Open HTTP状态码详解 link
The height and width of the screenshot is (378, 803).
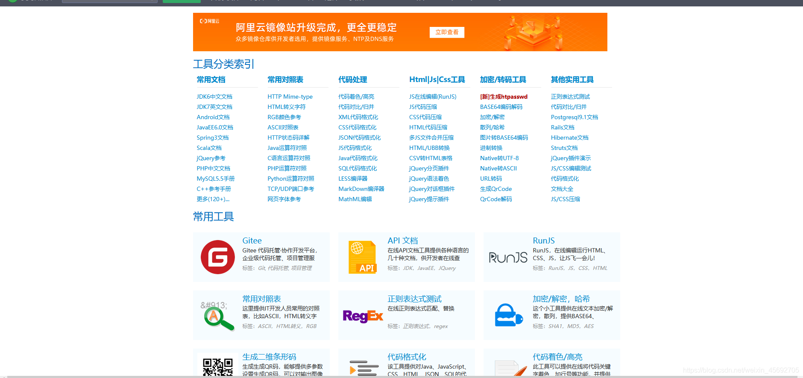289,138
